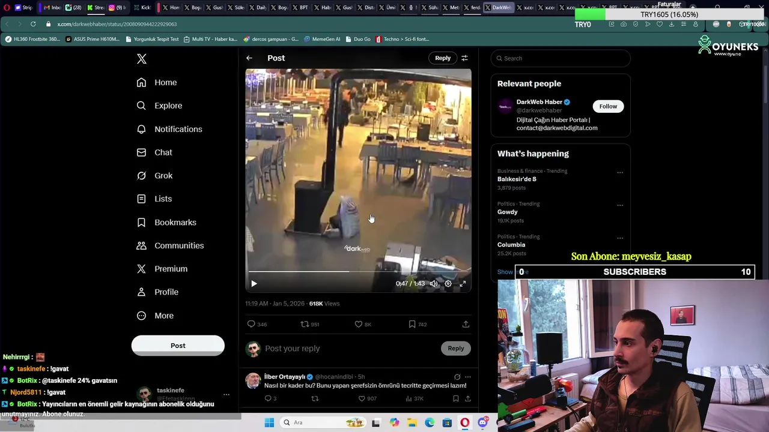
Task: Go back with the Post header arrow
Action: coord(249,58)
